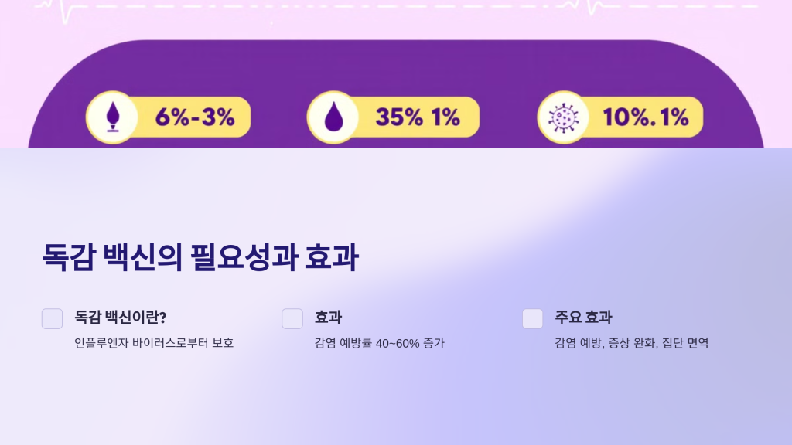Screen dimensions: 792x445
Task: Select the 주요 효과 heading text
Action: tap(583, 318)
